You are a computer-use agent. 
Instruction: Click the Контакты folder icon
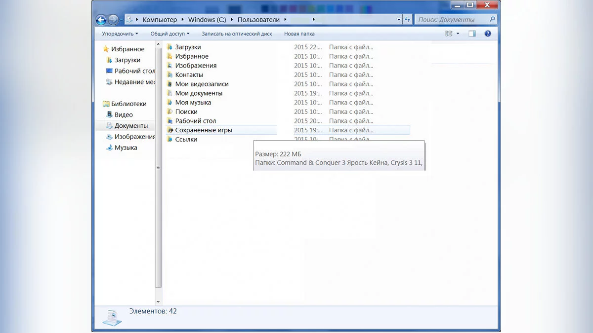click(x=169, y=74)
